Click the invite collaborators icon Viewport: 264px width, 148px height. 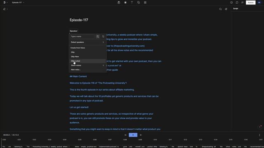tap(242, 2)
